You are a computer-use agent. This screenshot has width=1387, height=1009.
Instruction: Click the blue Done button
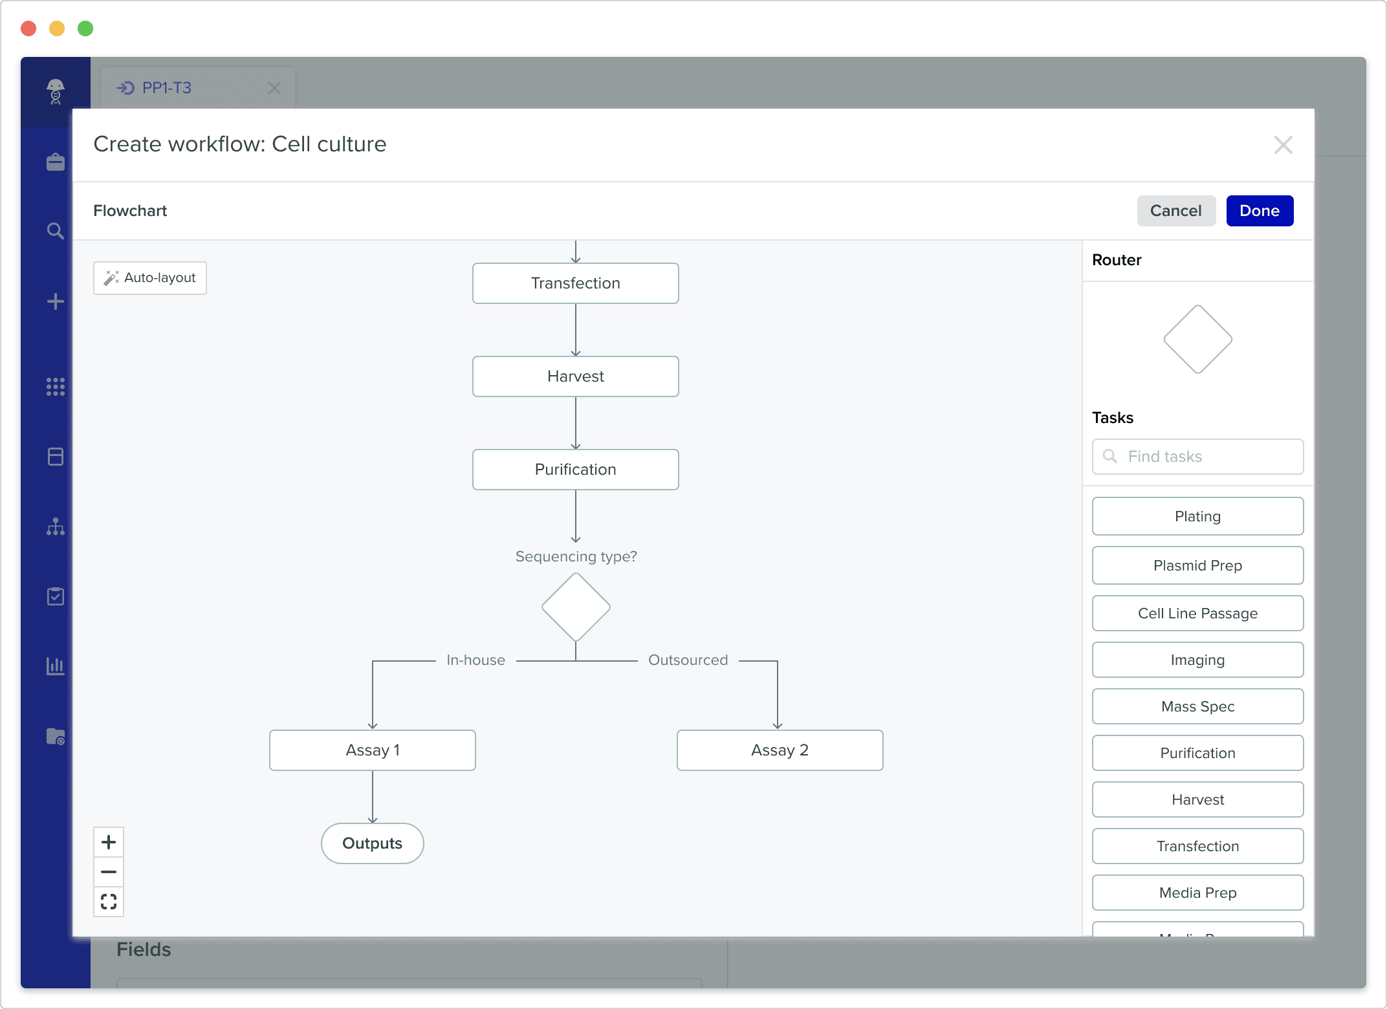[1260, 211]
